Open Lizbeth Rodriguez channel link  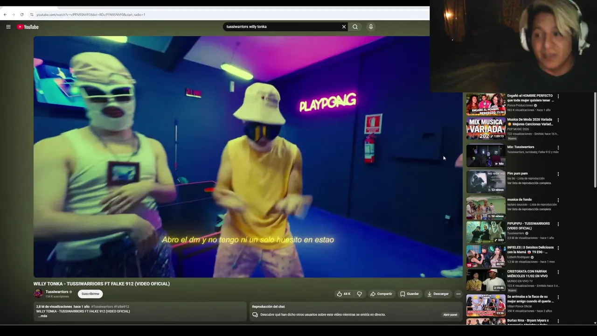[x=519, y=257]
